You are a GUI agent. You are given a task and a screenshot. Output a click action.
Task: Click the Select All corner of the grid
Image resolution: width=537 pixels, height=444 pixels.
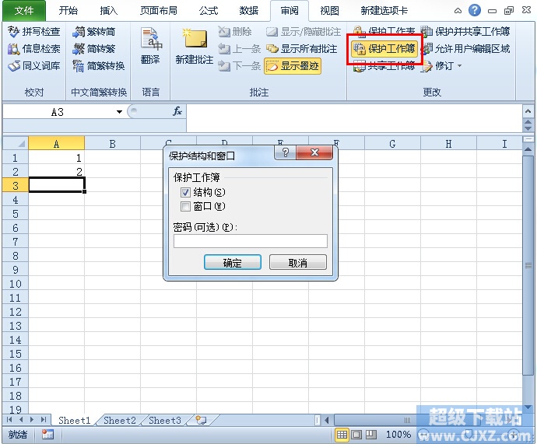click(16, 143)
